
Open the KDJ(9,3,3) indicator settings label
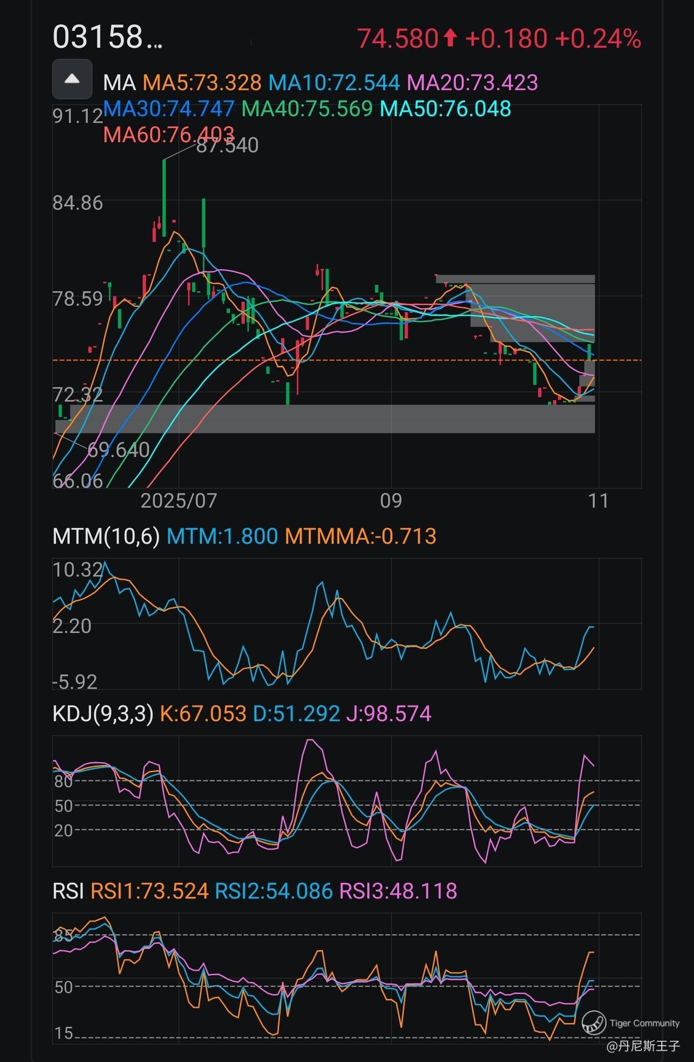coord(103,713)
